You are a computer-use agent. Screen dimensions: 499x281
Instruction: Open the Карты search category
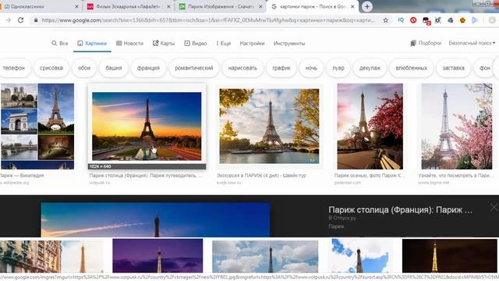164,43
